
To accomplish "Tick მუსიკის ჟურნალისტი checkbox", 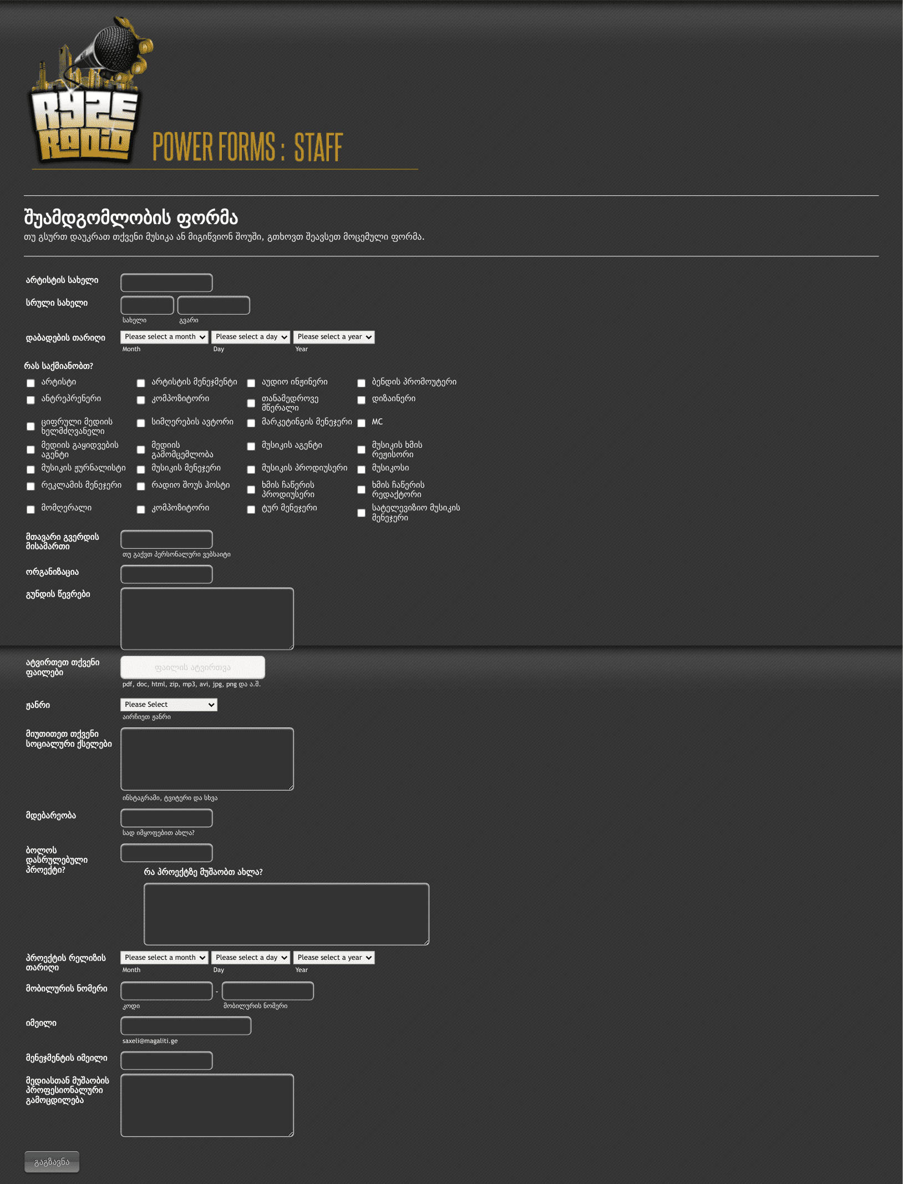I will click(x=31, y=469).
